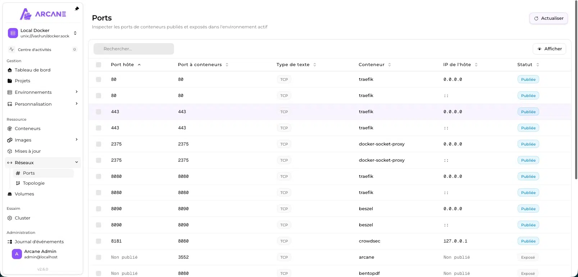578x277 pixels.
Task: Click the Arcane Admin avatar
Action: pyautogui.click(x=17, y=254)
